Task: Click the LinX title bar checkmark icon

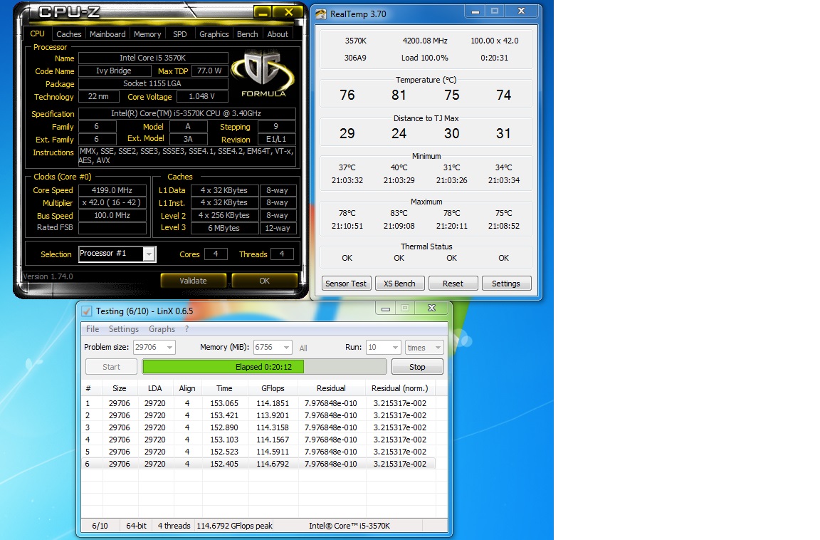Action: tap(87, 311)
